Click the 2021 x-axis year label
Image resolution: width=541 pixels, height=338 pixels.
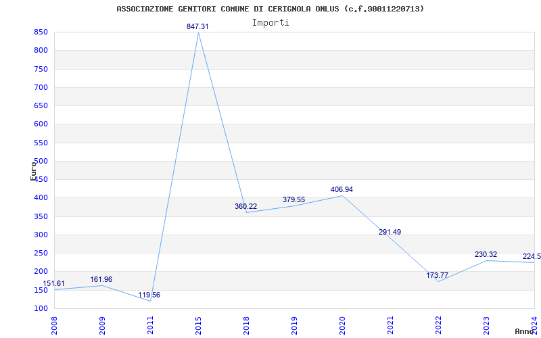point(390,325)
